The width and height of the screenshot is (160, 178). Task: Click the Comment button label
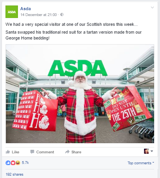(45, 152)
